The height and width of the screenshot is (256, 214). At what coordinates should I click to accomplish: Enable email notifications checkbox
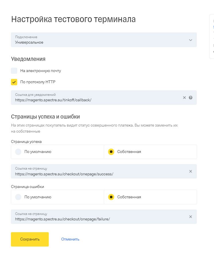click(14, 71)
